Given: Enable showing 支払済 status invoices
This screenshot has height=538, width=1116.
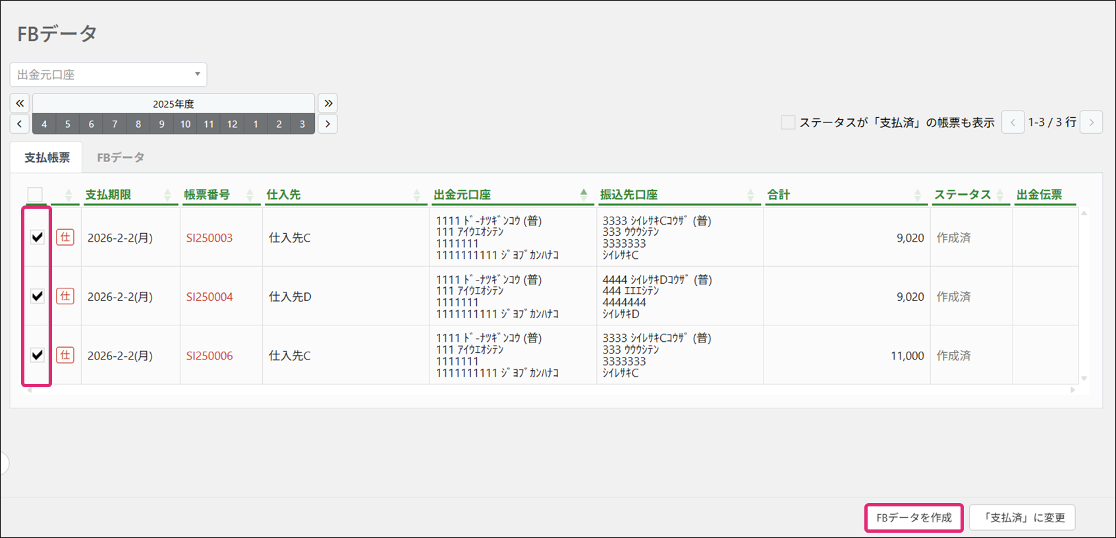Looking at the screenshot, I should tap(788, 122).
